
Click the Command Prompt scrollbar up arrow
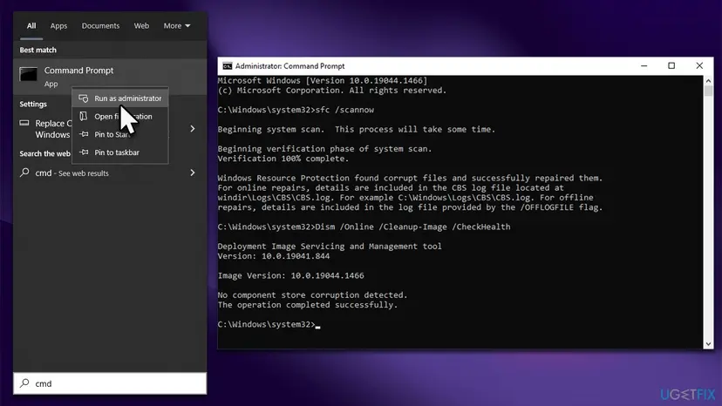coord(708,81)
